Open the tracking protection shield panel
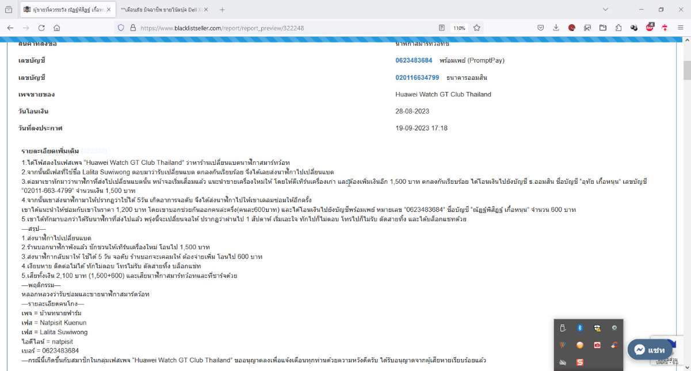The width and height of the screenshot is (691, 371). point(121,28)
